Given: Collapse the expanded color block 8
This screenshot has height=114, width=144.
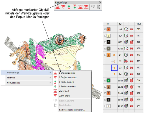Looking at the screenshot, I should [x=105, y=55].
